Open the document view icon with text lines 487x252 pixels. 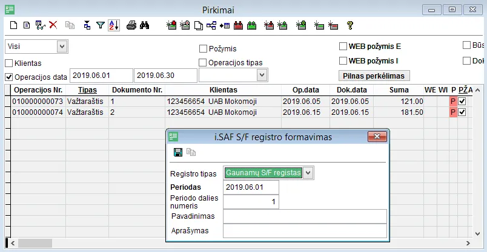[x=27, y=25]
